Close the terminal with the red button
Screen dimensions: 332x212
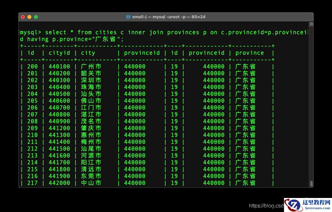(x=23, y=17)
